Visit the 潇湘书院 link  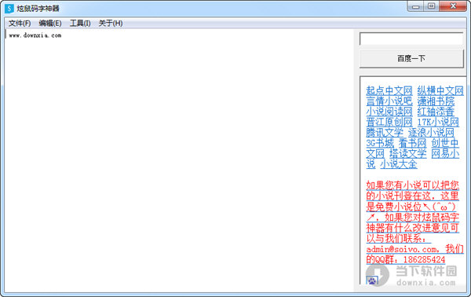point(436,101)
